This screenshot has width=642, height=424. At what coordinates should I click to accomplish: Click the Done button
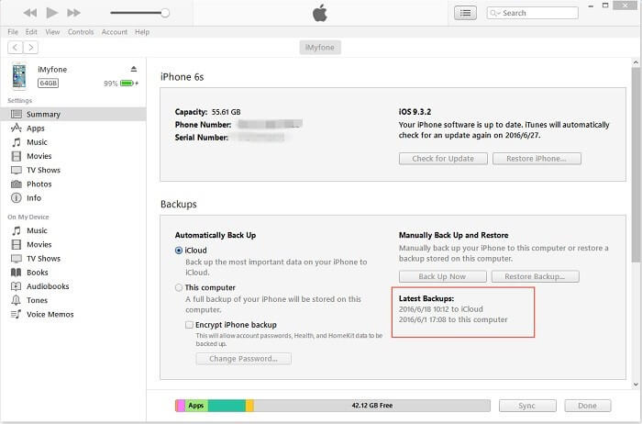pyautogui.click(x=588, y=406)
